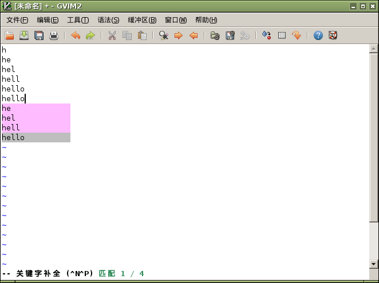Open the 编辑(E) menu
Image resolution: width=379 pixels, height=283 pixels.
tap(48, 20)
